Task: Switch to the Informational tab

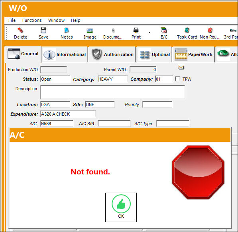Action: [65, 54]
